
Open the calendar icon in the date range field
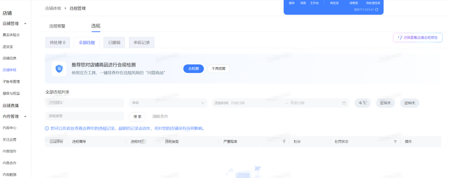pos(344,103)
